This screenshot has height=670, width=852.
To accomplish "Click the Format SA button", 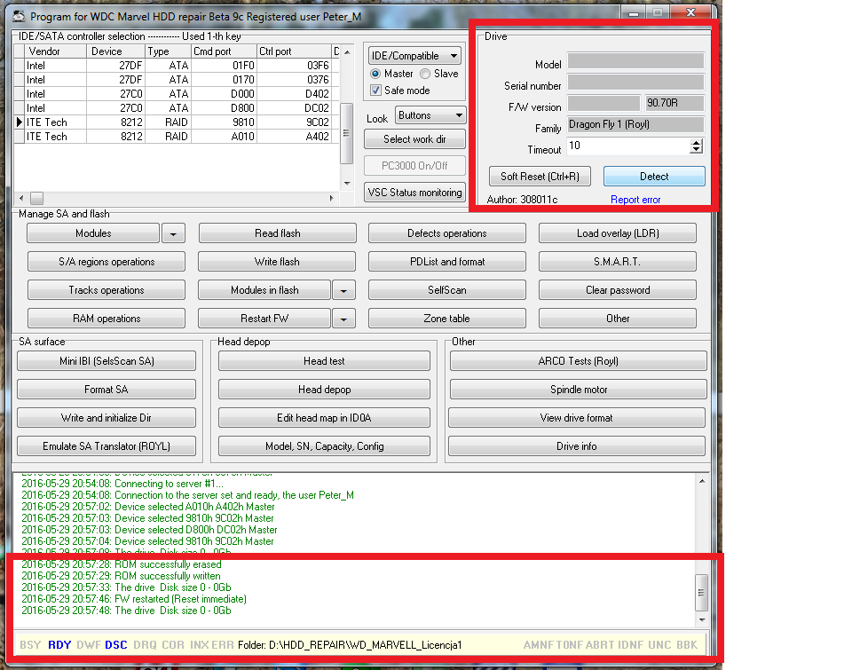I will (106, 390).
